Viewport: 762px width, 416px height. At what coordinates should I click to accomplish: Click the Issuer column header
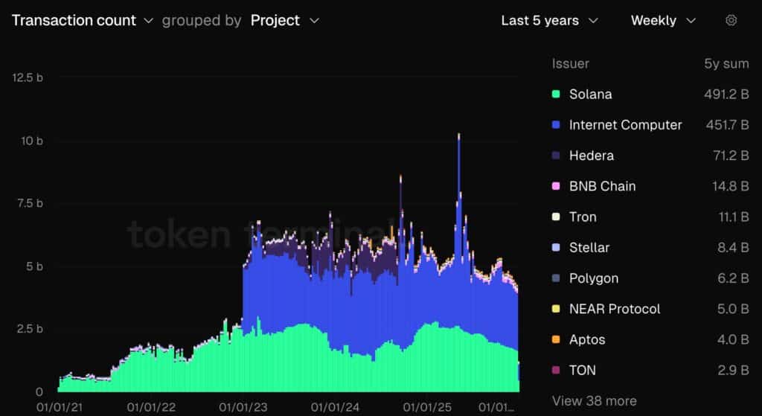571,64
